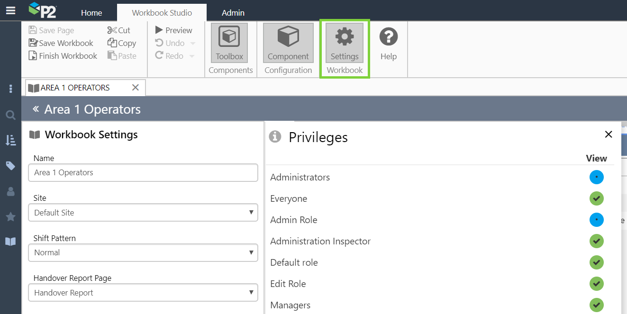This screenshot has width=627, height=314.
Task: Expand the Site dropdown
Action: [x=143, y=213]
